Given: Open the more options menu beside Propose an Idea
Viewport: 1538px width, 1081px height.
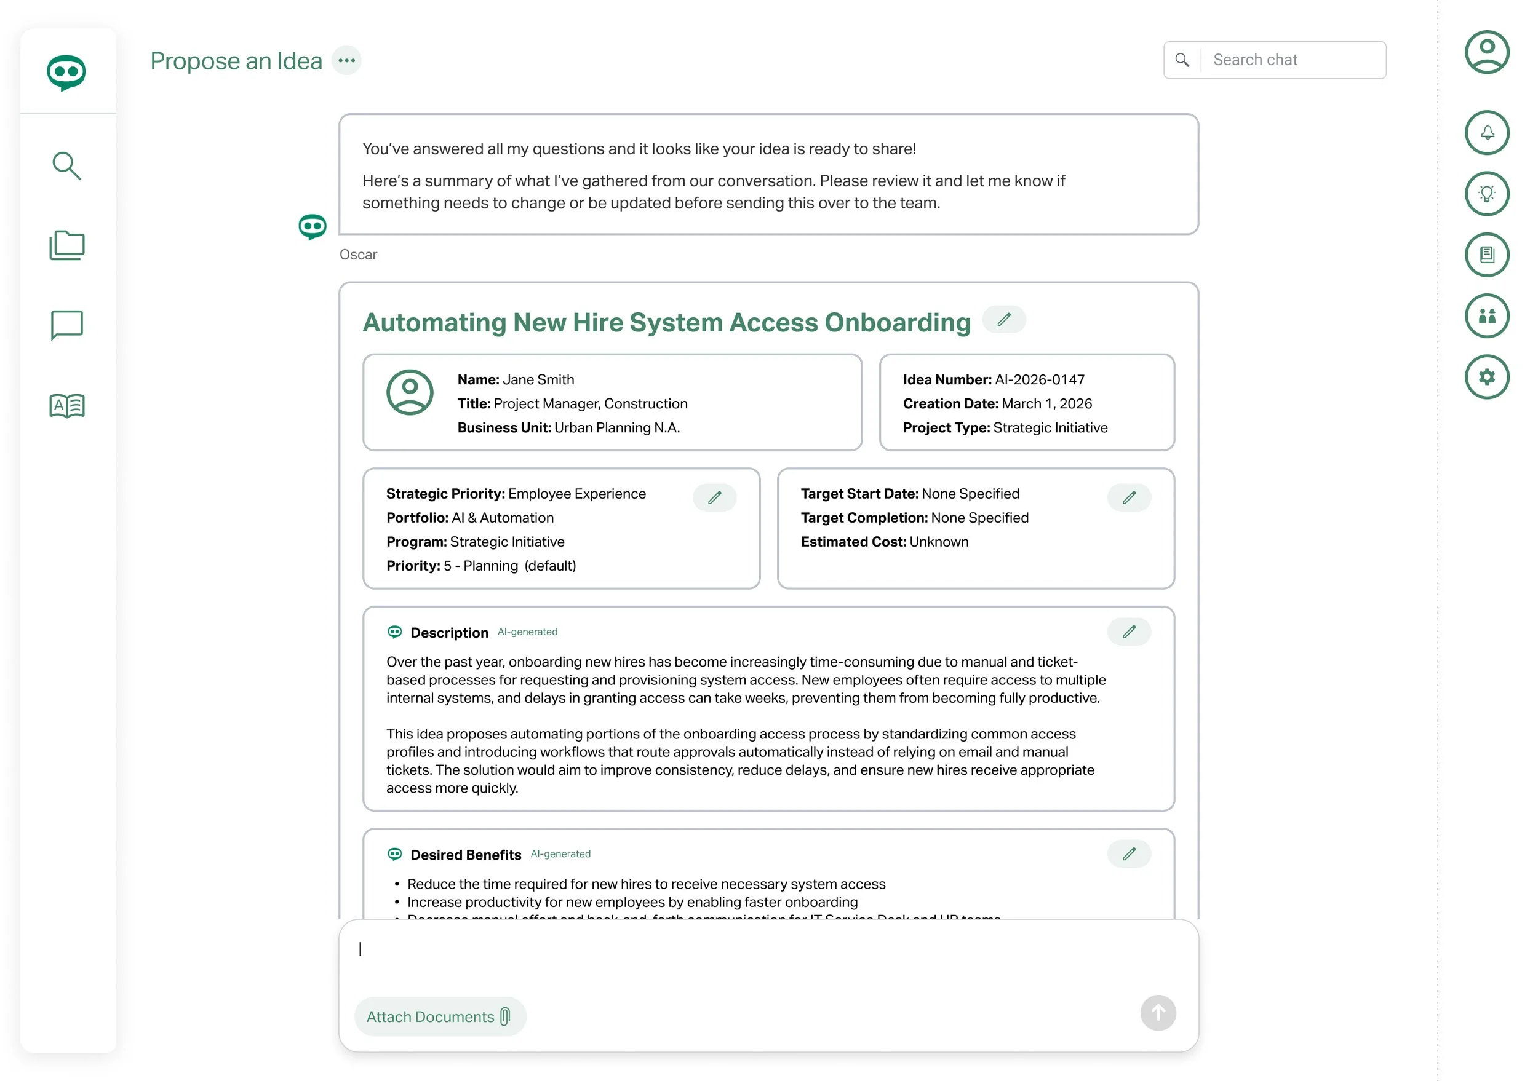Looking at the screenshot, I should (346, 61).
